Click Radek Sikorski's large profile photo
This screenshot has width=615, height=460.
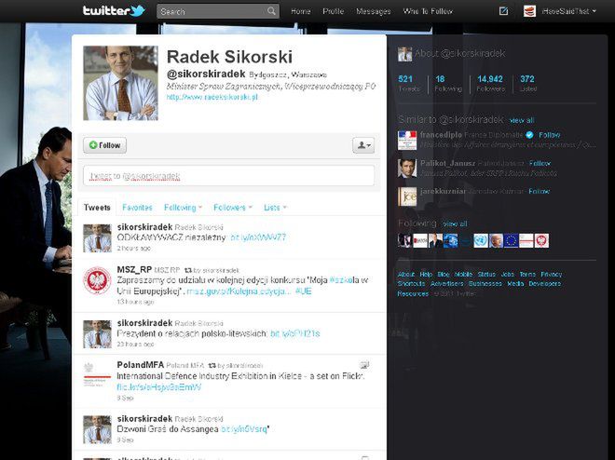pyautogui.click(x=120, y=83)
